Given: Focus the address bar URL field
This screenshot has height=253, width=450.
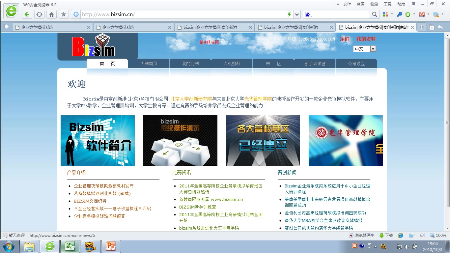Looking at the screenshot, I should pos(183,14).
